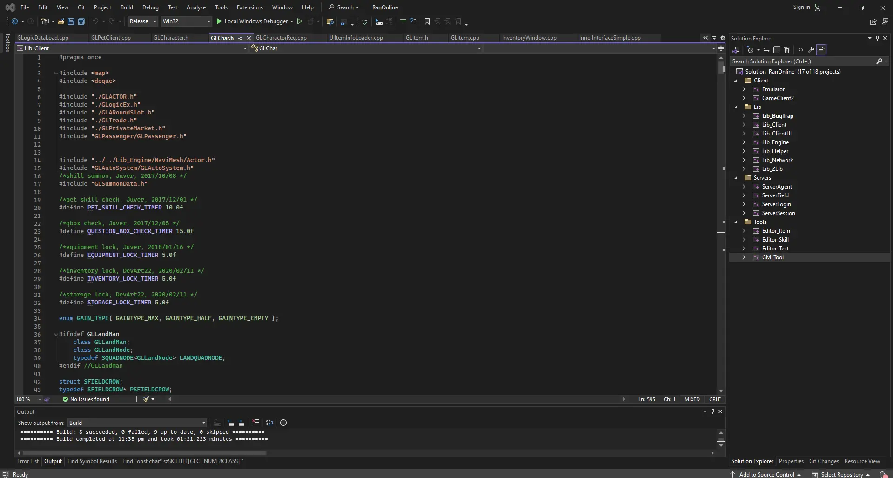Image resolution: width=893 pixels, height=478 pixels.
Task: Open the Debug menu
Action: pyautogui.click(x=150, y=7)
